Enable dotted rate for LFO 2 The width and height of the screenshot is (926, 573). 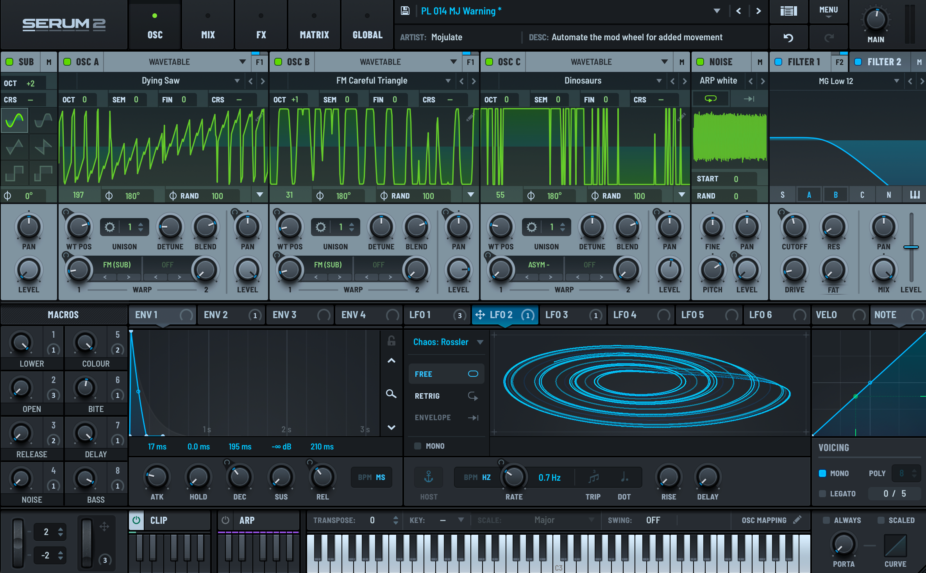(x=624, y=477)
